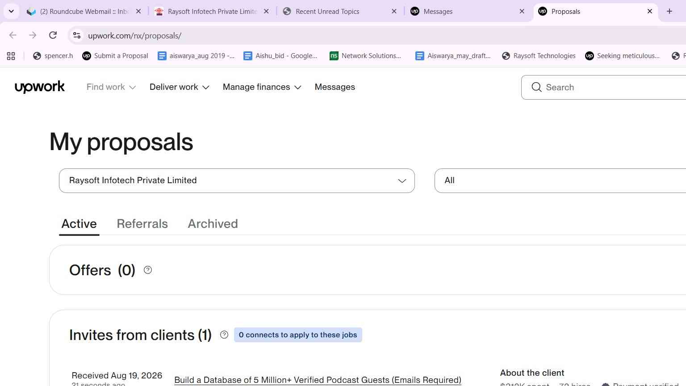Expand the Deliver work menu

click(x=180, y=87)
